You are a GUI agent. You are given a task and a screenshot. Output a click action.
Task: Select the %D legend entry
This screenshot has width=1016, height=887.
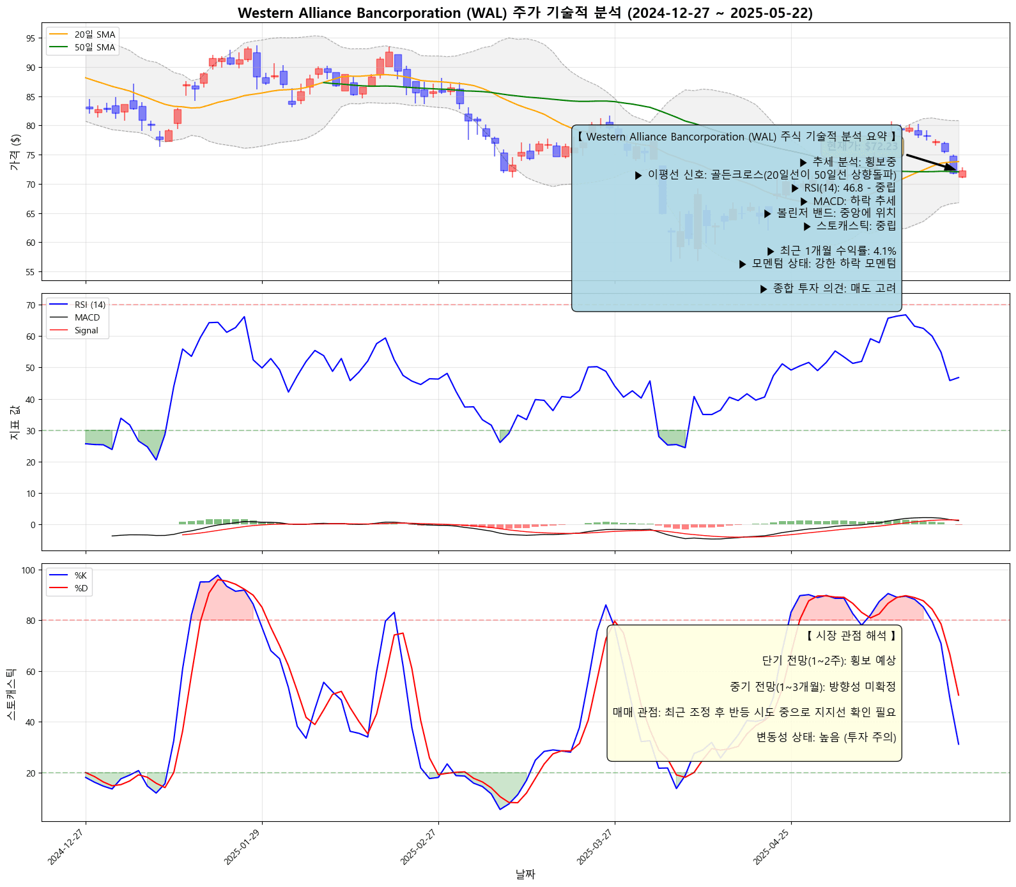[68, 588]
